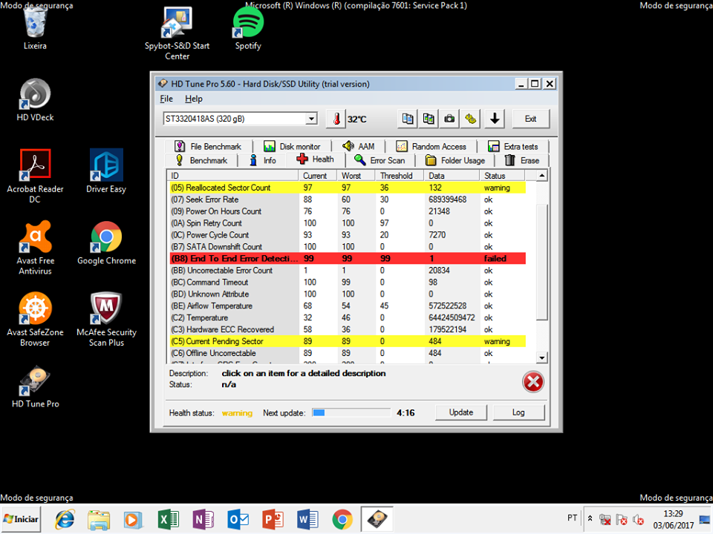Screen dimensions: 713x534
Task: Open Avast SafeZone Browser desktop icon
Action: [x=35, y=320]
